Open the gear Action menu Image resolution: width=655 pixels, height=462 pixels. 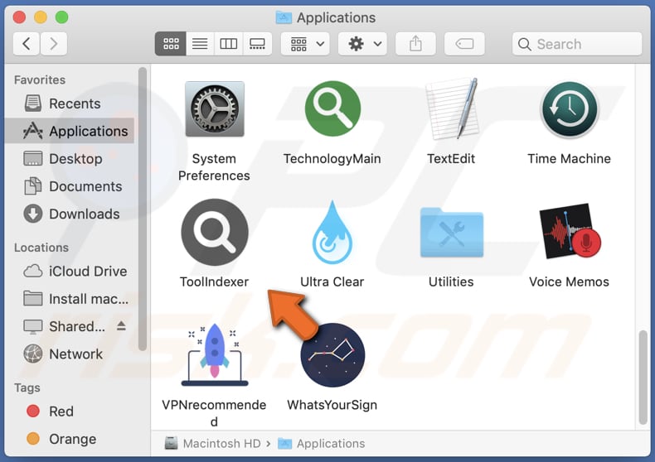[362, 44]
